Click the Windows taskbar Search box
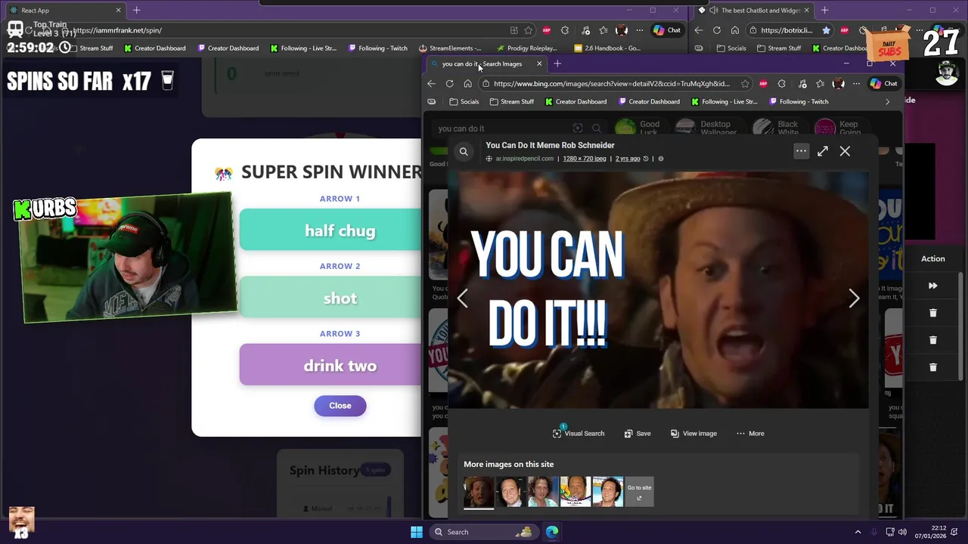The width and height of the screenshot is (968, 544). [x=483, y=532]
